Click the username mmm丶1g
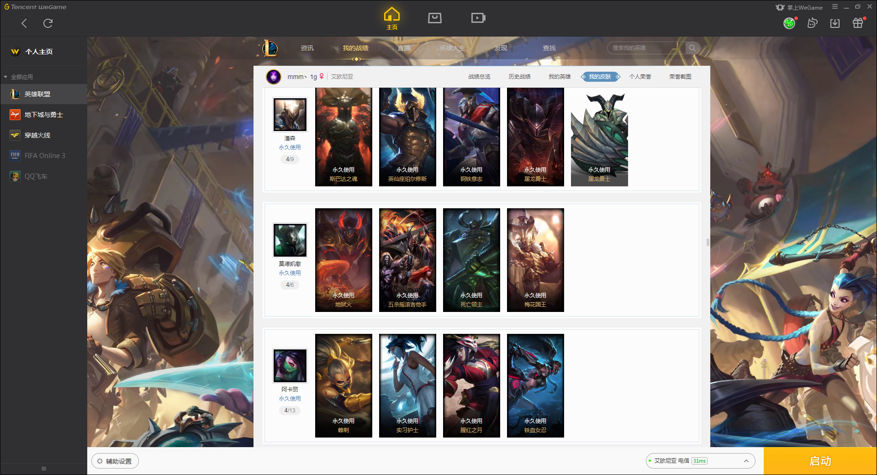877x475 pixels. point(302,77)
